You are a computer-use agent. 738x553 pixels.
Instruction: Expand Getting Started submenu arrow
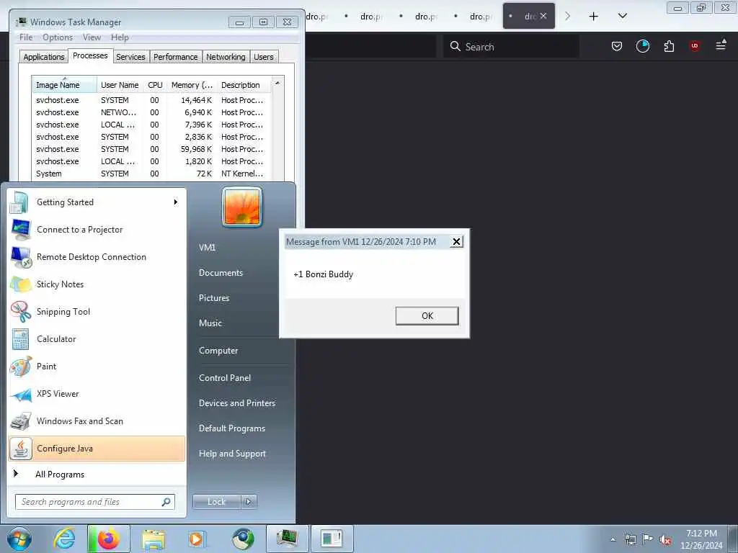tap(176, 202)
